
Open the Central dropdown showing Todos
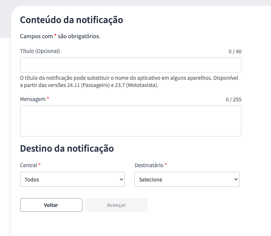[72, 179]
